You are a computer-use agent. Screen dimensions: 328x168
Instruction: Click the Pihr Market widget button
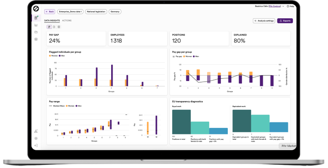288,146
